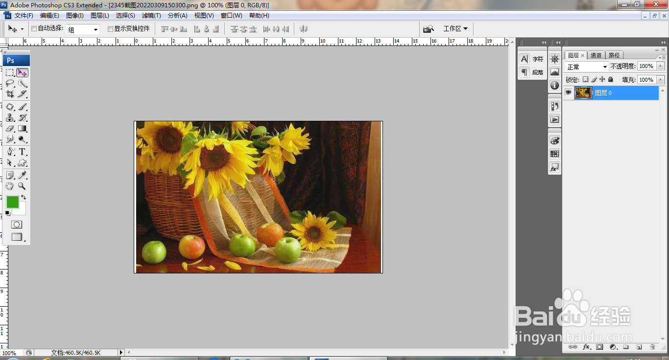669x360 pixels.
Task: Open the Paragraph (段落) panel
Action: click(x=532, y=72)
